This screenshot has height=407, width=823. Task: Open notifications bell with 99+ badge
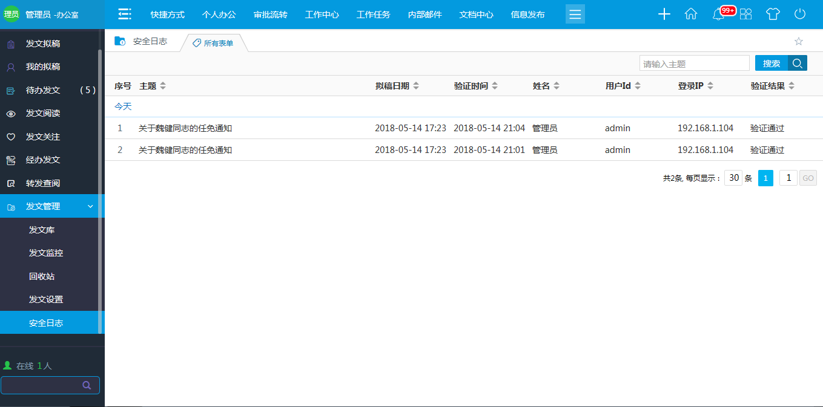(x=719, y=15)
